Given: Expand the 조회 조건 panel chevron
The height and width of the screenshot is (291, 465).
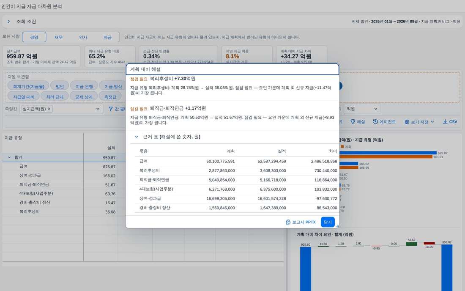Looking at the screenshot, I should tap(8, 22).
